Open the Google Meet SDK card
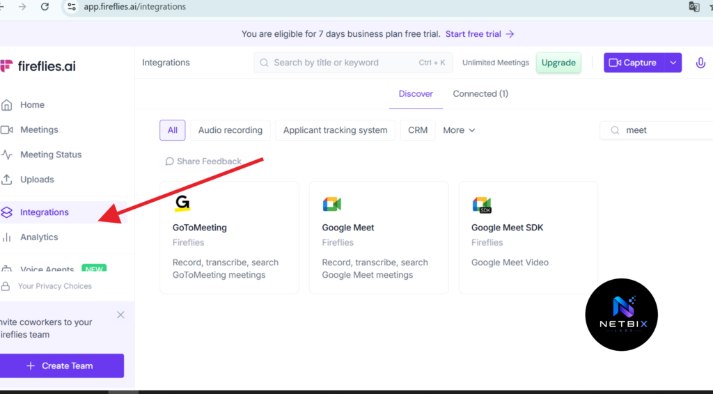The image size is (713, 394). pyautogui.click(x=528, y=237)
